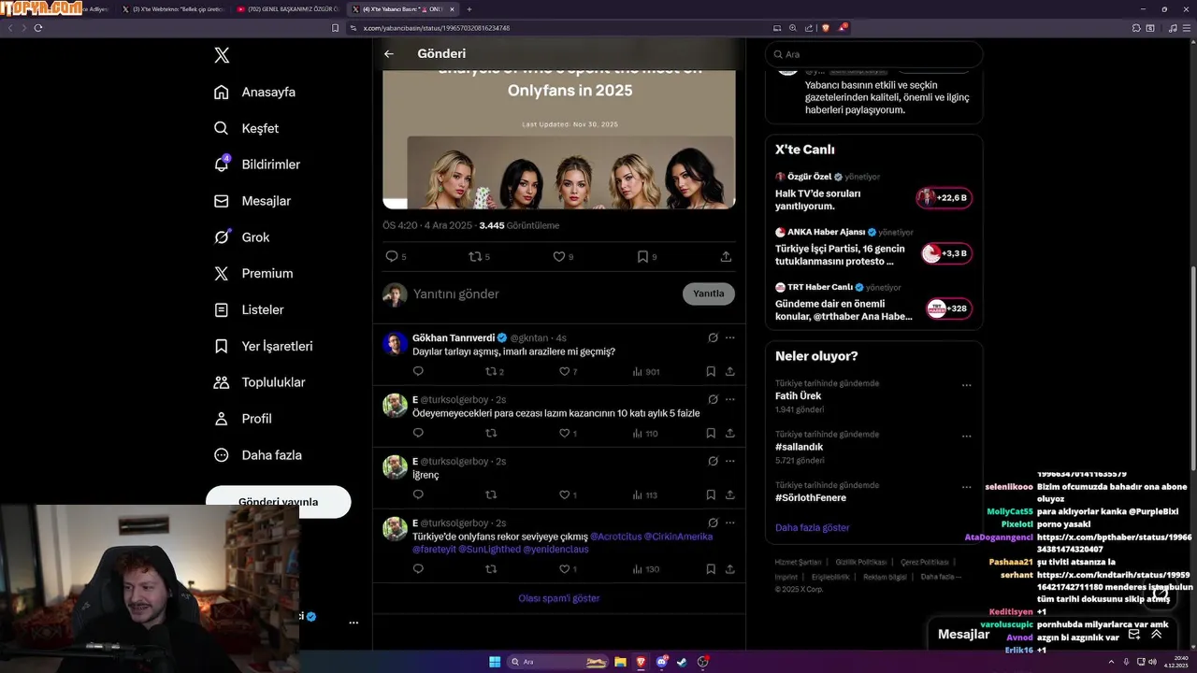
Task: Reply to Gökhan Tanrıverdi's comment
Action: tap(418, 371)
